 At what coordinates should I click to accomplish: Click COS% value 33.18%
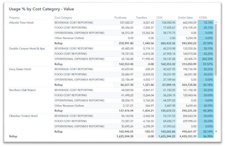click(x=208, y=85)
